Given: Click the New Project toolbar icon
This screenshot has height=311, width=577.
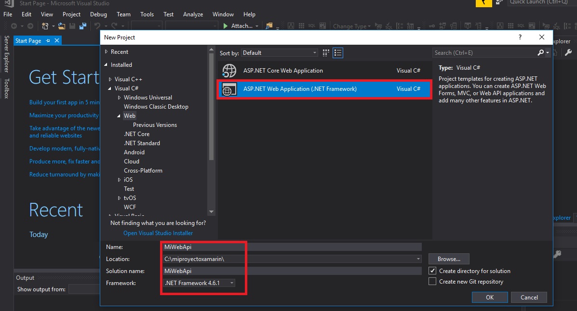Looking at the screenshot, I should click(x=46, y=25).
